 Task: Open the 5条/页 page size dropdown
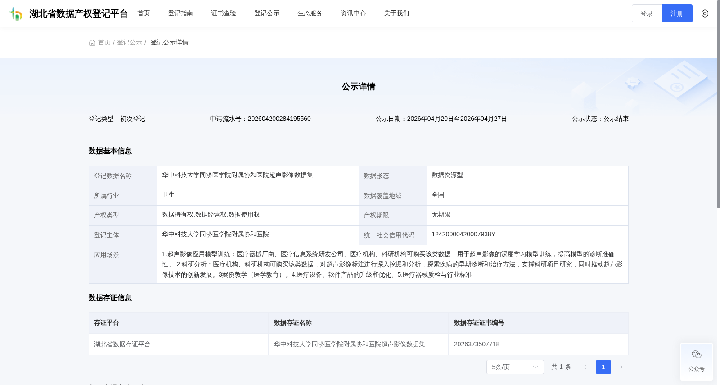click(x=515, y=367)
